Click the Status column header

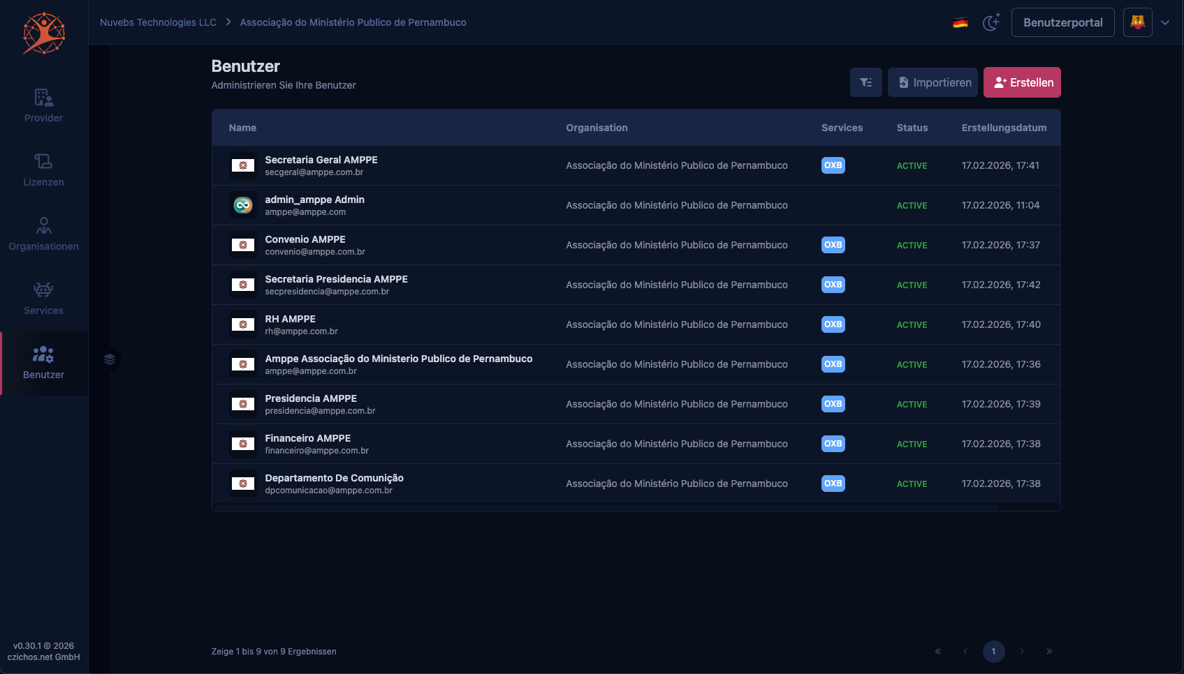pos(912,128)
